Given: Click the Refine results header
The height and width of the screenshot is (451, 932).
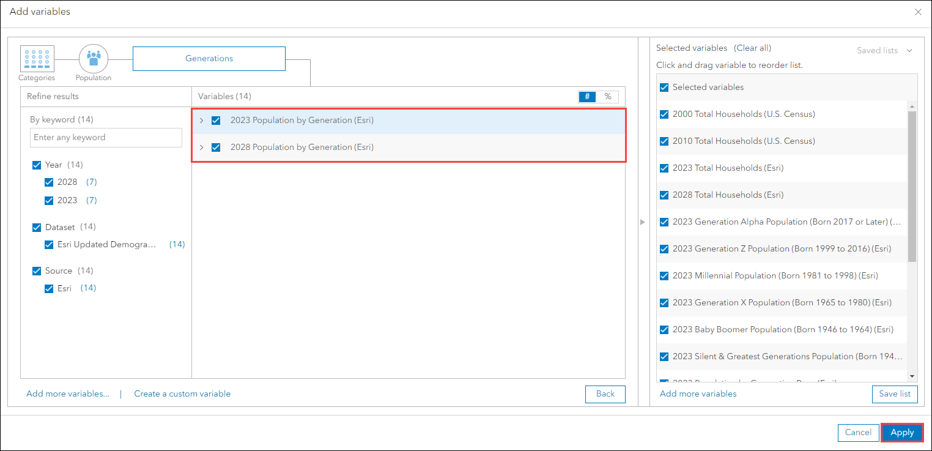Looking at the screenshot, I should coord(53,97).
